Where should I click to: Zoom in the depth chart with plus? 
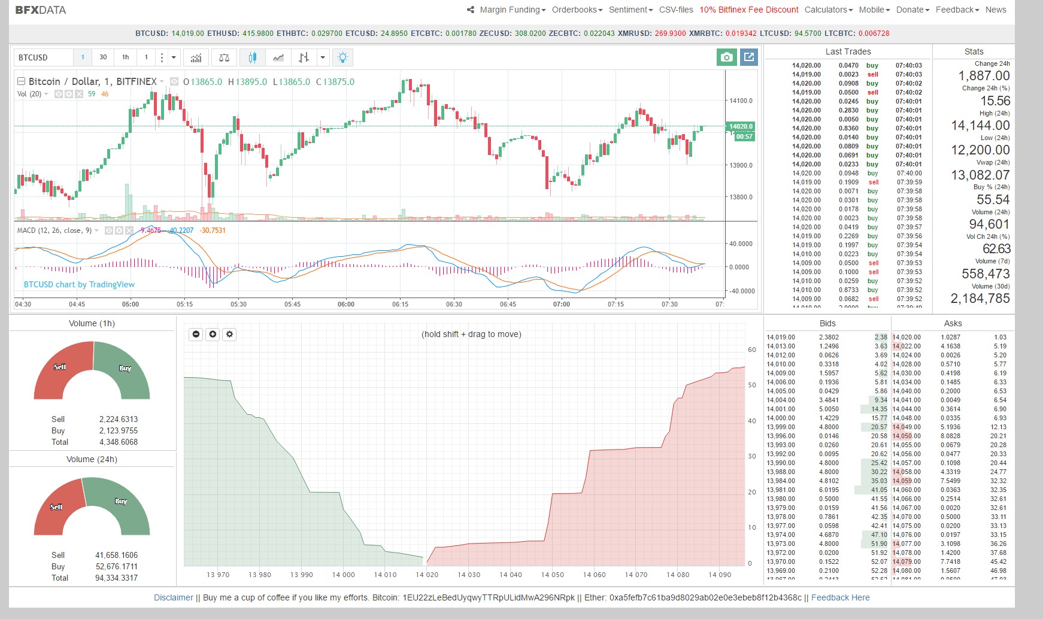213,334
